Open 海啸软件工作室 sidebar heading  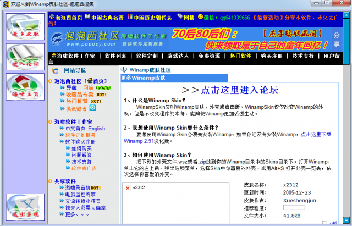[x=73, y=122]
